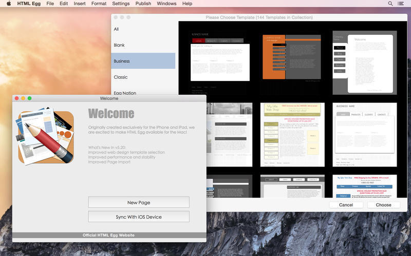Close the Welcome window with red button
Image resolution: width=411 pixels, height=256 pixels.
tap(17, 98)
